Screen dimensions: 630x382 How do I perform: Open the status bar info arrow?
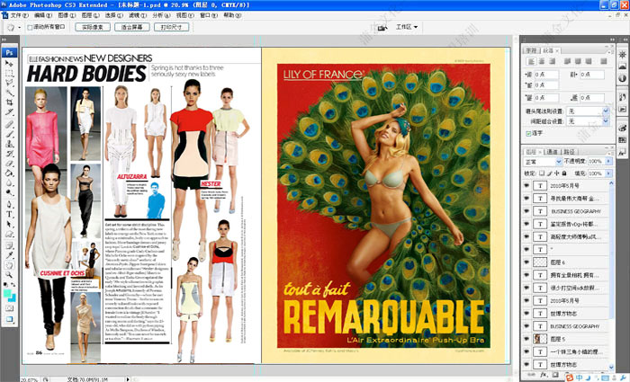(128, 378)
